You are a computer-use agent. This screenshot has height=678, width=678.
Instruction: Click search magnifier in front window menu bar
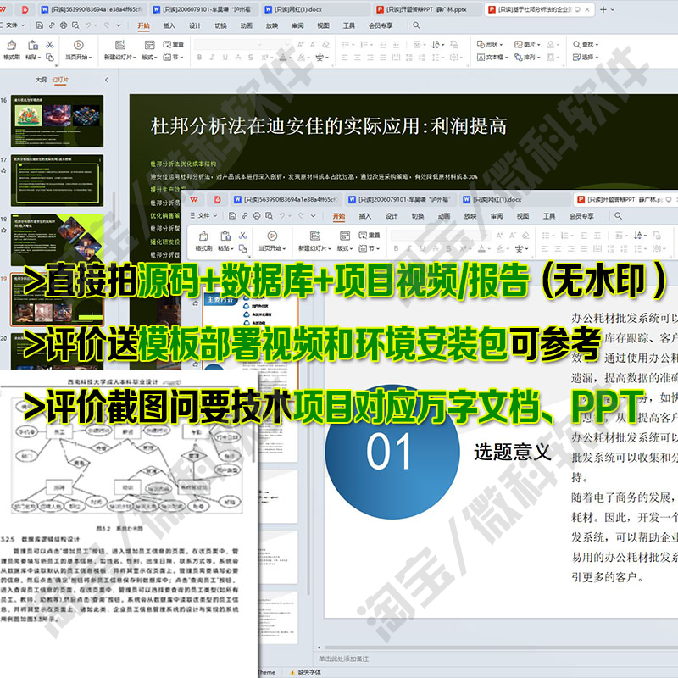[x=619, y=216]
